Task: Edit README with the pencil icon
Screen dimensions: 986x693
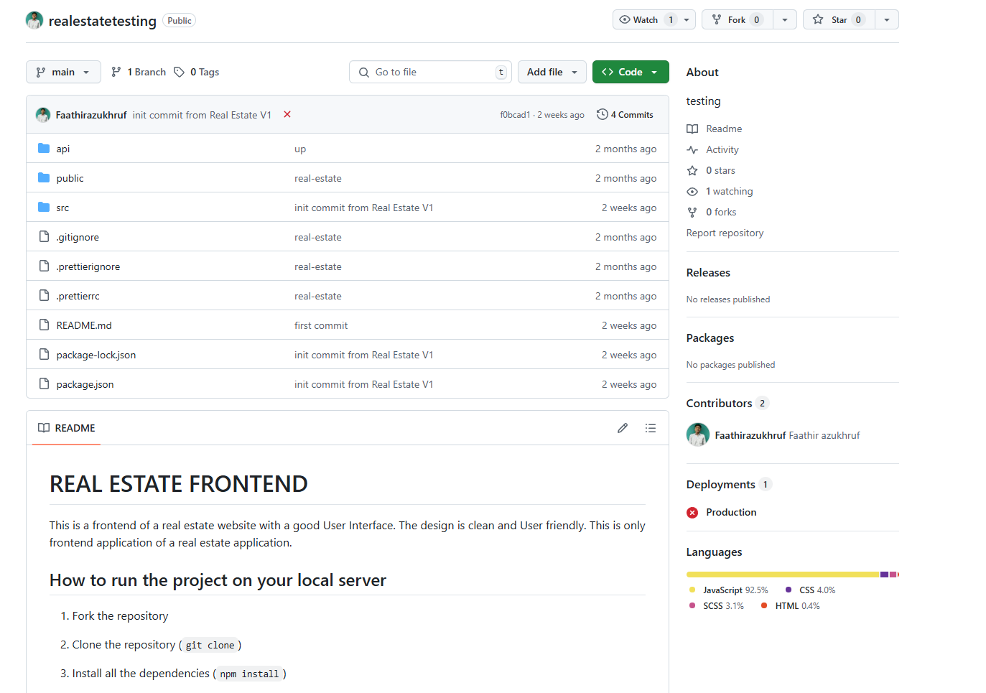Action: coord(623,428)
